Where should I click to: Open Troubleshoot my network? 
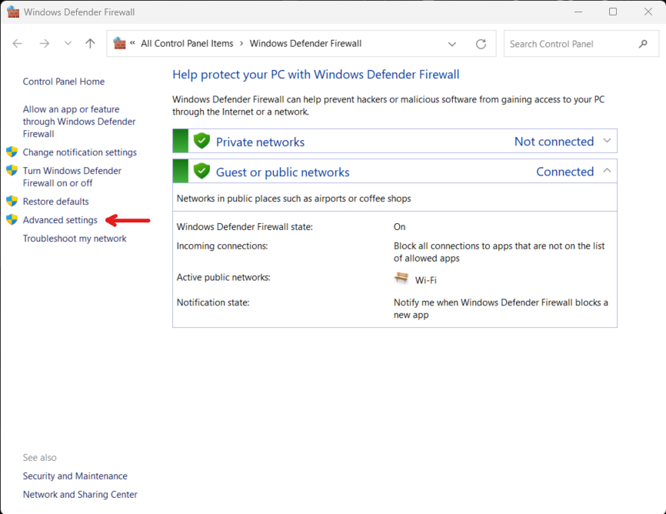click(75, 239)
